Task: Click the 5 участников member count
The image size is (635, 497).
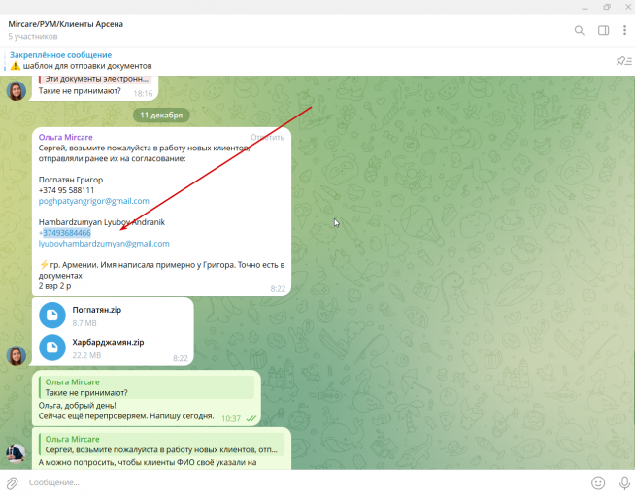Action: point(33,37)
